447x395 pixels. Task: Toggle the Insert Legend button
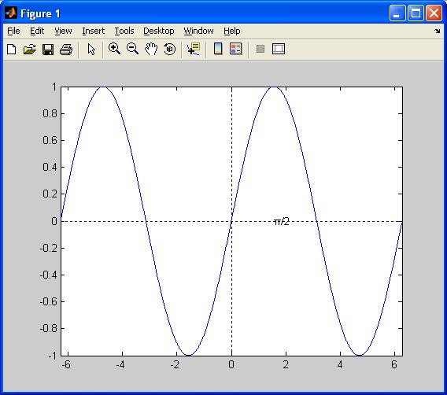[x=236, y=49]
